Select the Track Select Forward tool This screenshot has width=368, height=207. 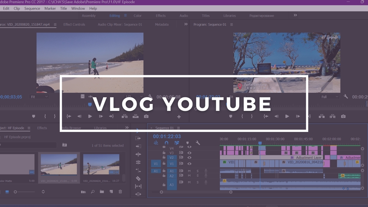click(138, 138)
